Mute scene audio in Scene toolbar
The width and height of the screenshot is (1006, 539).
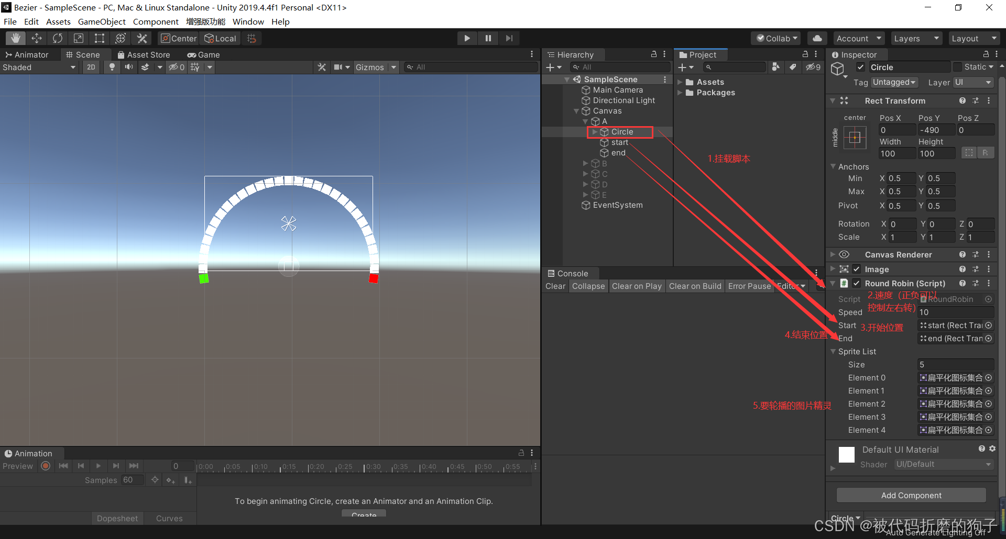(128, 67)
